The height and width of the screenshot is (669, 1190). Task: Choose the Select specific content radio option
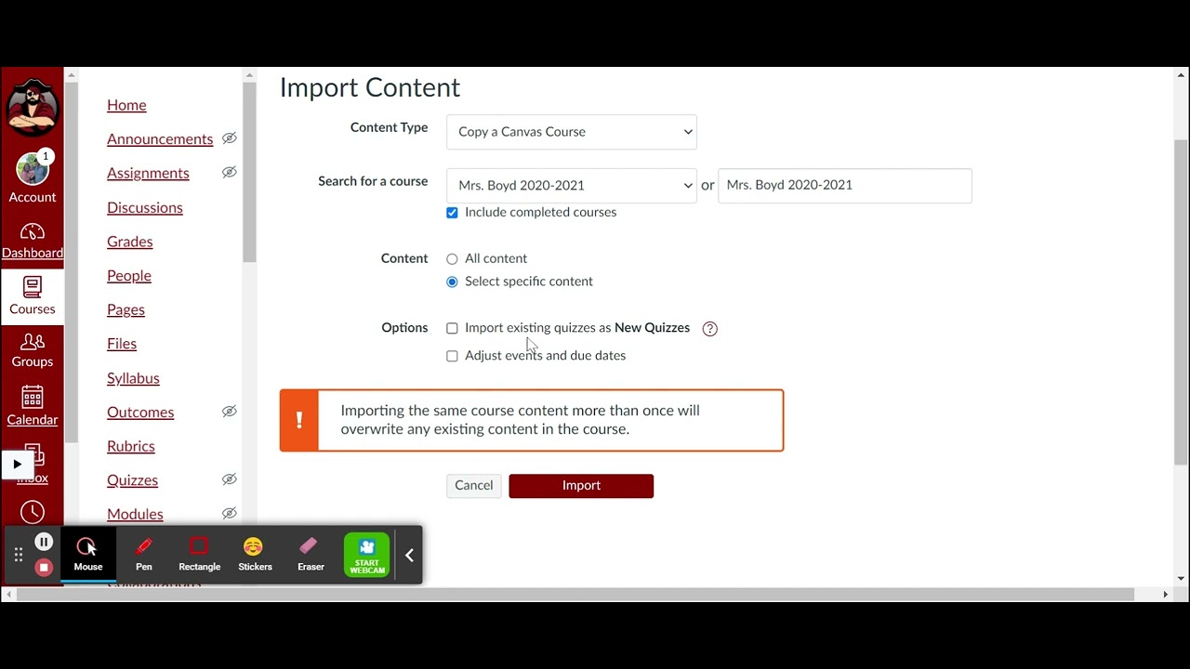(x=452, y=282)
